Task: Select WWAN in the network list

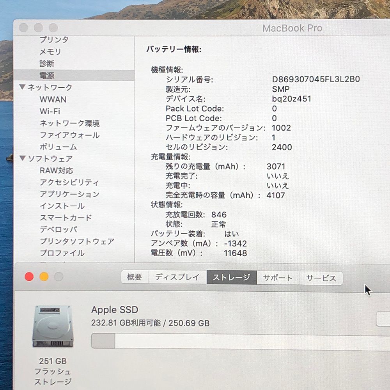Action: pyautogui.click(x=53, y=99)
